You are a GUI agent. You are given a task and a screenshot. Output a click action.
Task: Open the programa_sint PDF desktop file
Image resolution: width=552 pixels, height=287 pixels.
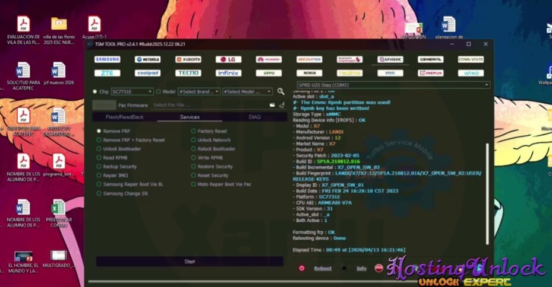pyautogui.click(x=59, y=165)
